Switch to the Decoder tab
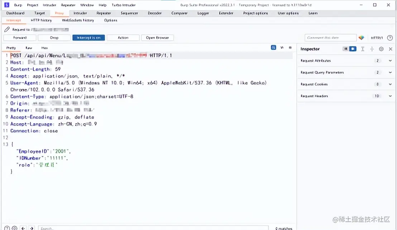Image resolution: width=397 pixels, height=230 pixels. click(x=154, y=13)
